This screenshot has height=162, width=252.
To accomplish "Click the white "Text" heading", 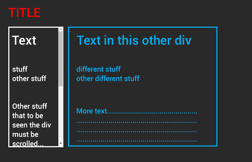I will pyautogui.click(x=24, y=40).
